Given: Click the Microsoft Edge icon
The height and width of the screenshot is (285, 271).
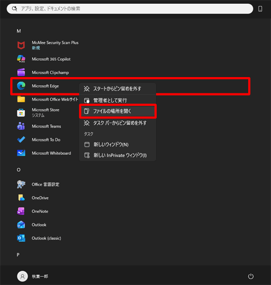Looking at the screenshot, I should (21, 86).
